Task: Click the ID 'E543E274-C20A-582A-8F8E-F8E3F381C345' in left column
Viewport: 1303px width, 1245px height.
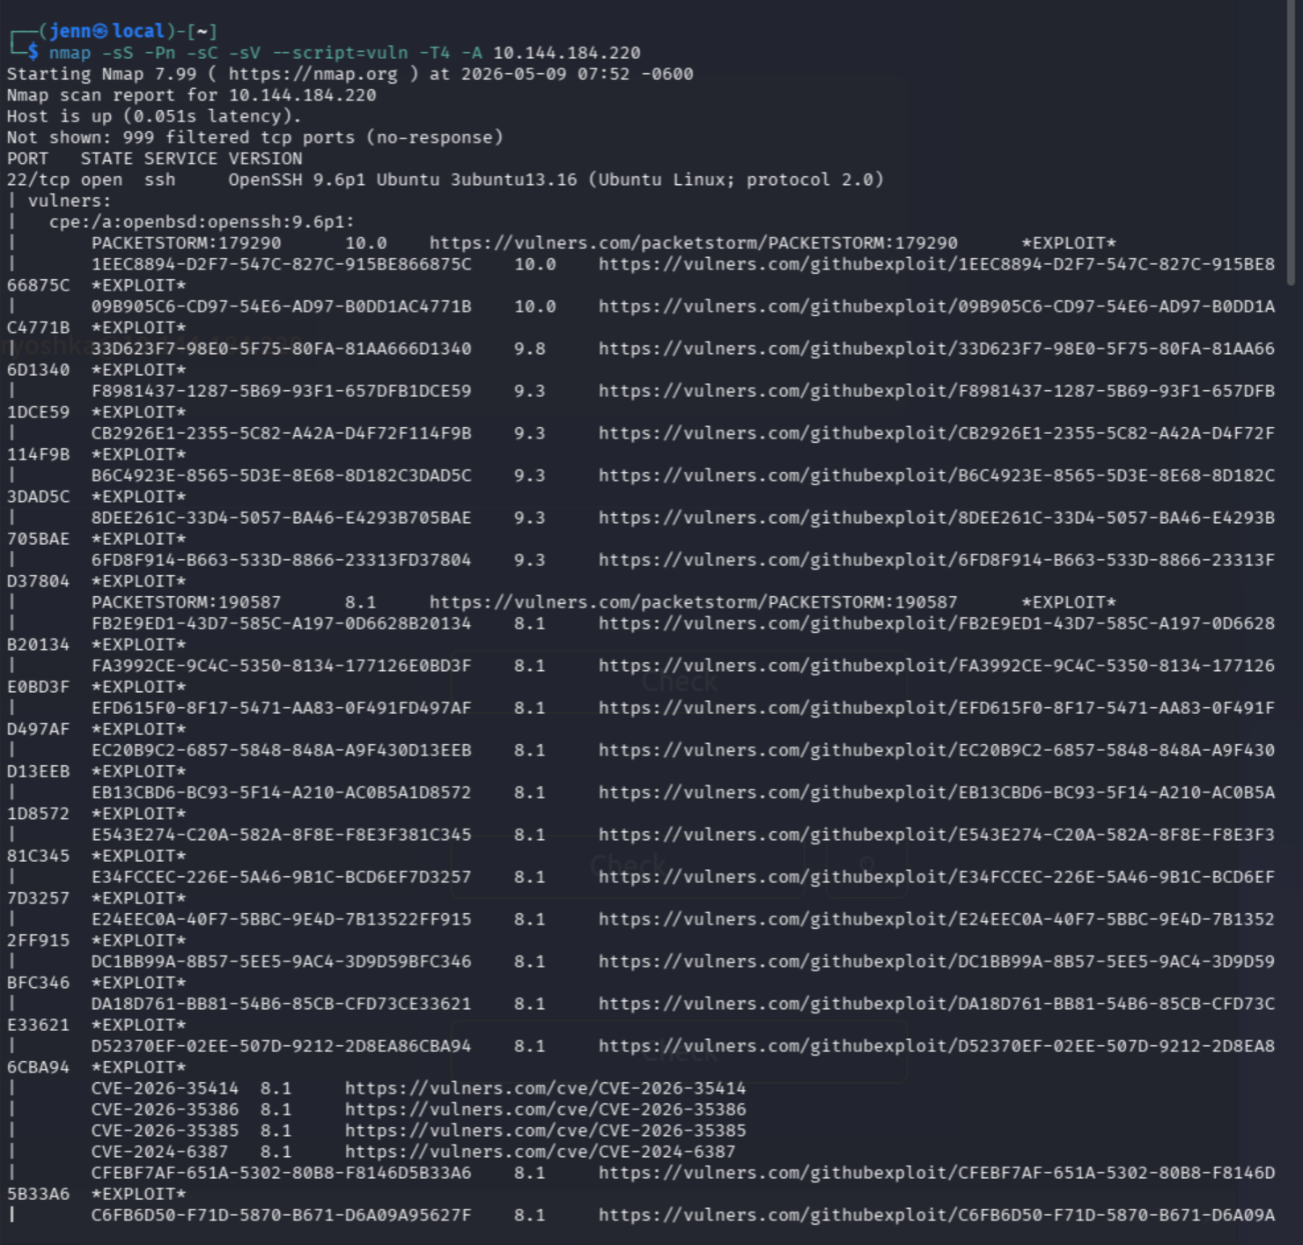Action: [x=282, y=835]
